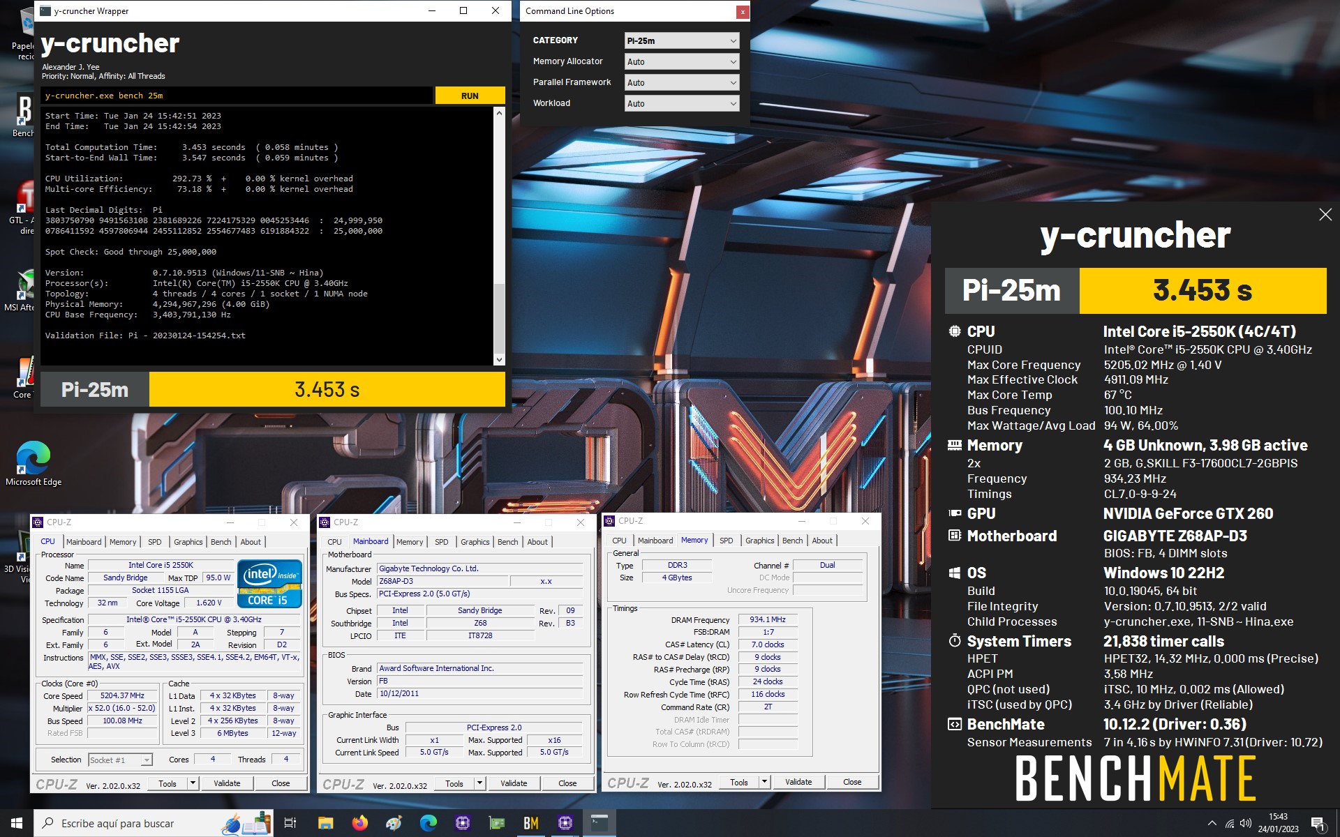
Task: Expand Tools dropdown arrow in second CPU-Z window
Action: tap(480, 783)
